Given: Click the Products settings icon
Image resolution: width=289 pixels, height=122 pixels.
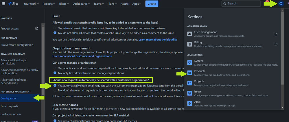Looking at the screenshot, I should point(190,73).
